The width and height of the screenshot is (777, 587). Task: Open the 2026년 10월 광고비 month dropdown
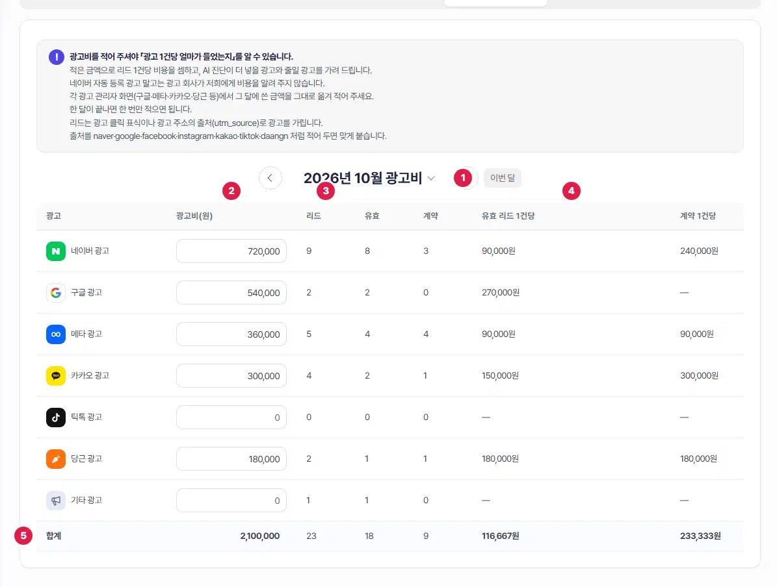click(369, 178)
